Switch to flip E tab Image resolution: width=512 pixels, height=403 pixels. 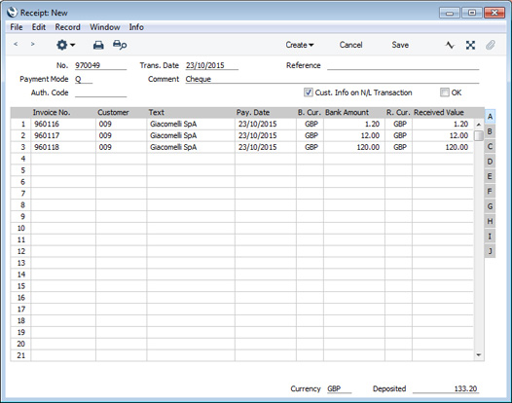[490, 177]
